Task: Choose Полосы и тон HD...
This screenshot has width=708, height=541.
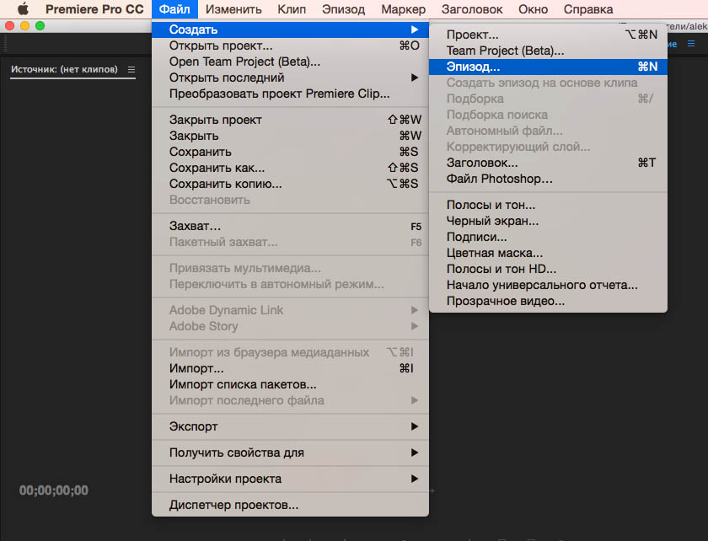Action: 548,269
